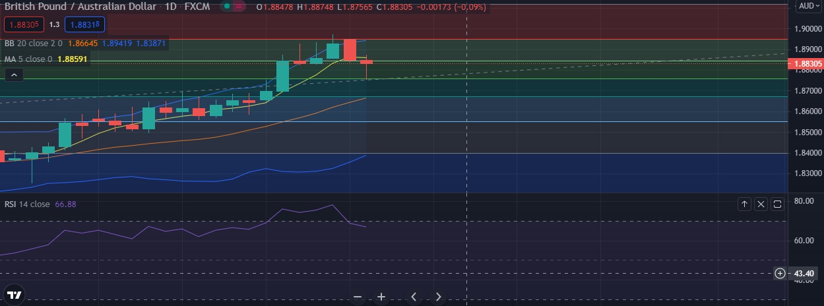Click the low price L1.87565
Screen dimensions: 824x306
356,7
